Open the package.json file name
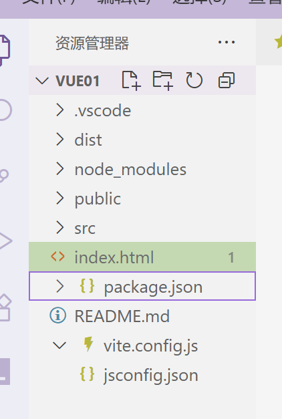 153,287
